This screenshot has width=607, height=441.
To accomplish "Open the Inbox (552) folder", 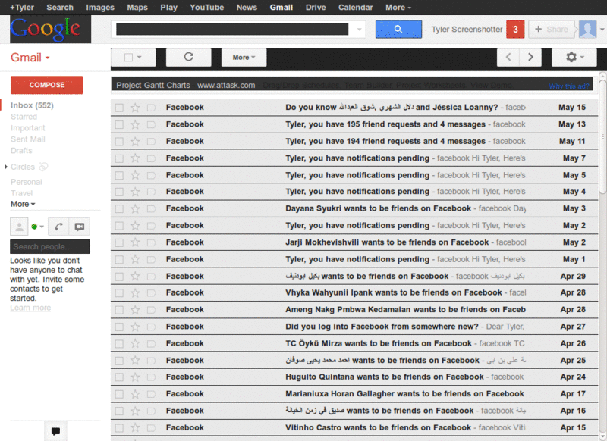I will [x=32, y=105].
